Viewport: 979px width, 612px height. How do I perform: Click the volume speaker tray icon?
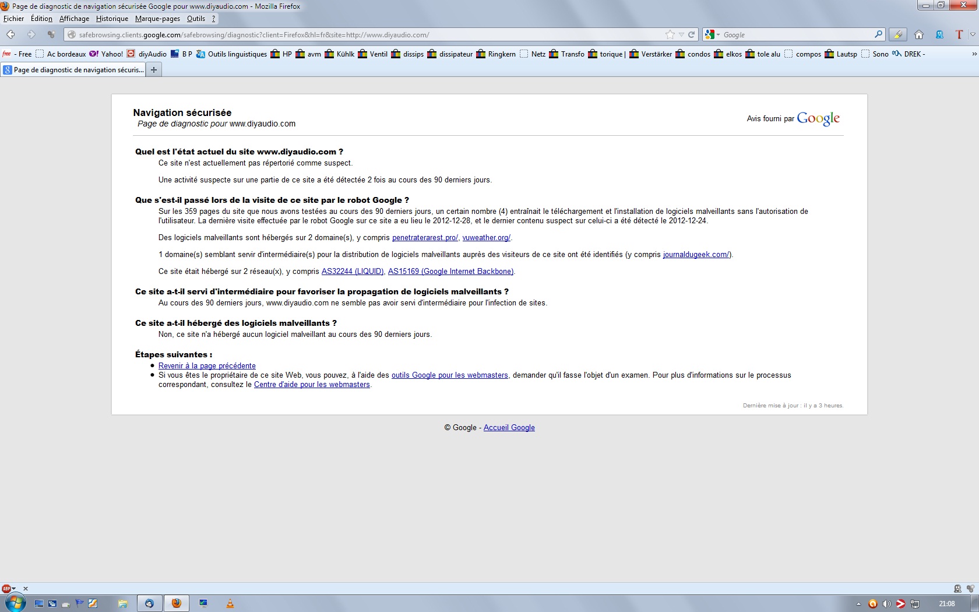coord(886,604)
